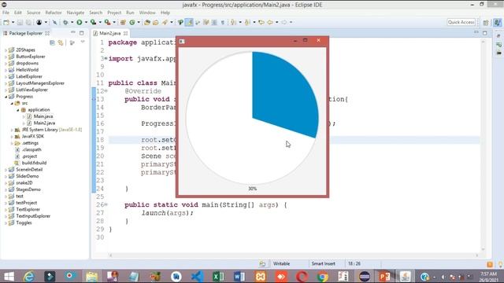Click the Open Type toolbar icon
Viewport: 504px width, 283px height.
point(147,23)
